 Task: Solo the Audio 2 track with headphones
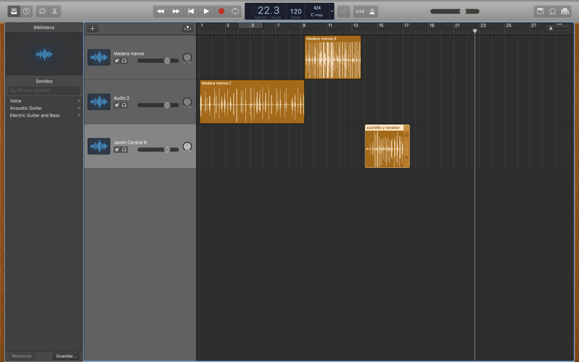pos(124,105)
